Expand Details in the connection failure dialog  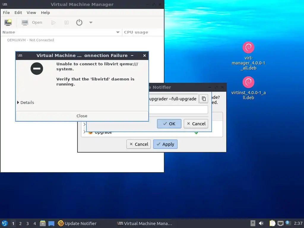coord(26,102)
